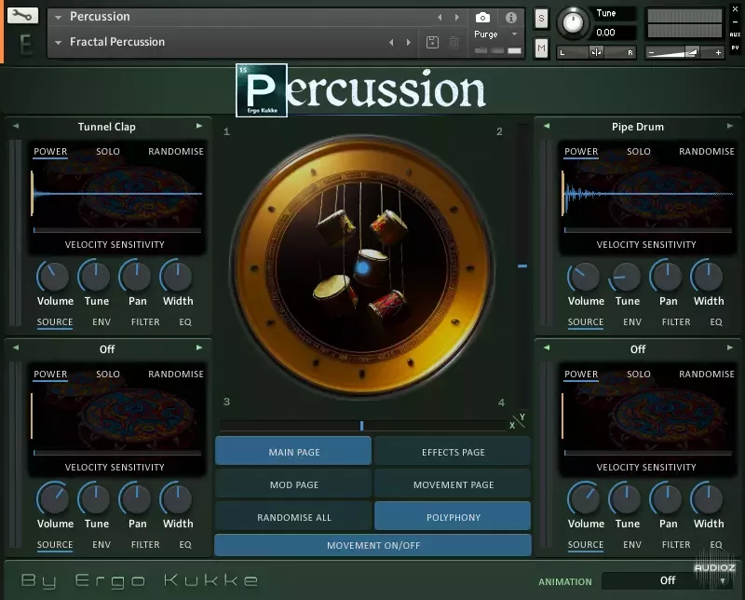Toggle SOLO on Tunnel Clap slot
The height and width of the screenshot is (600, 745).
[108, 152]
